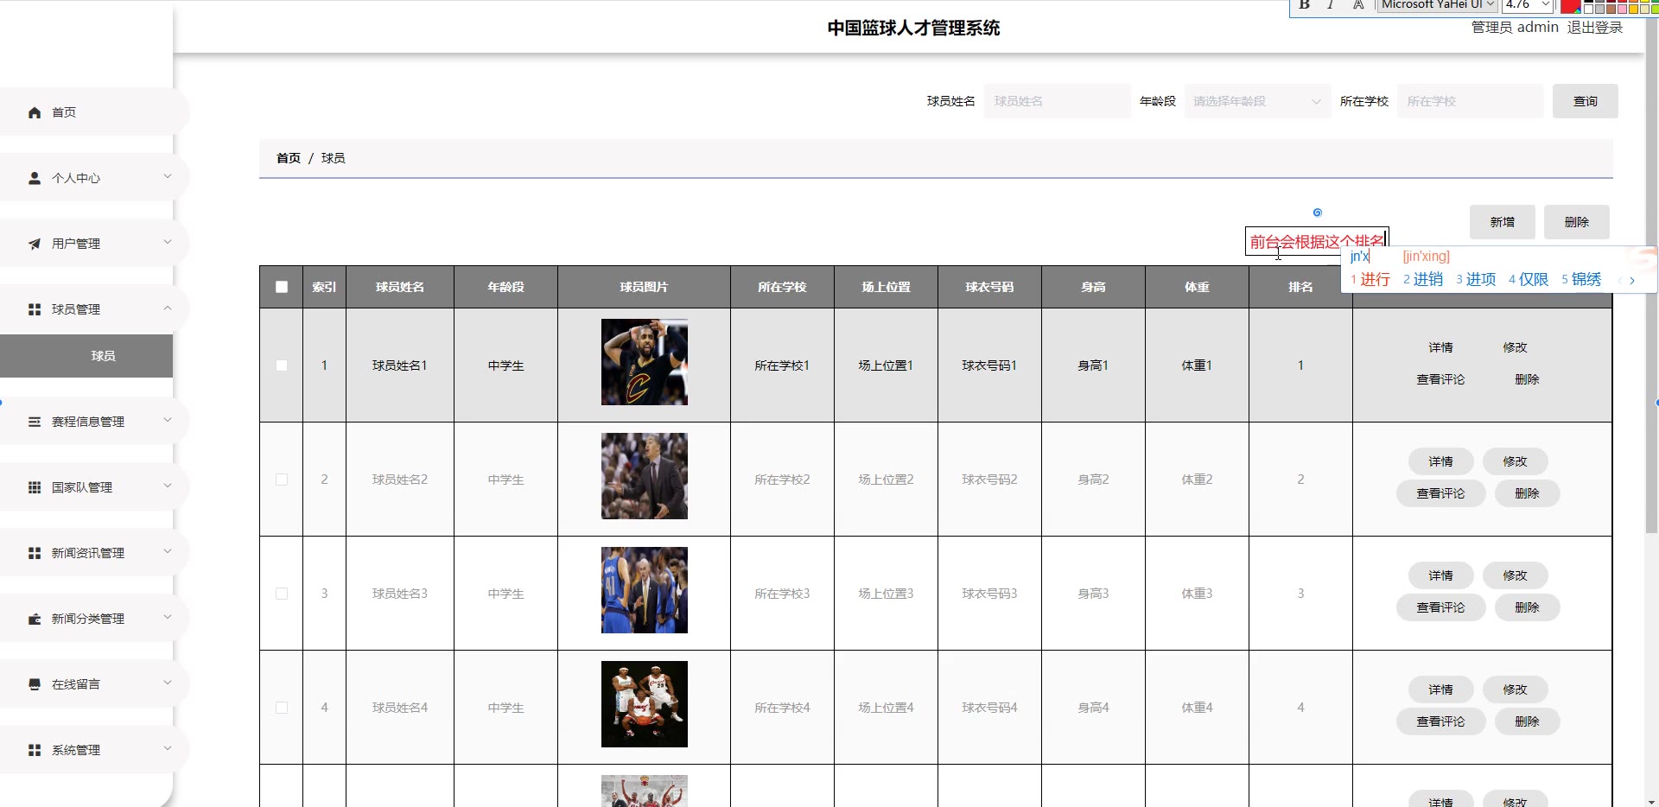Open the player photo for 球员姓名2

(x=645, y=476)
